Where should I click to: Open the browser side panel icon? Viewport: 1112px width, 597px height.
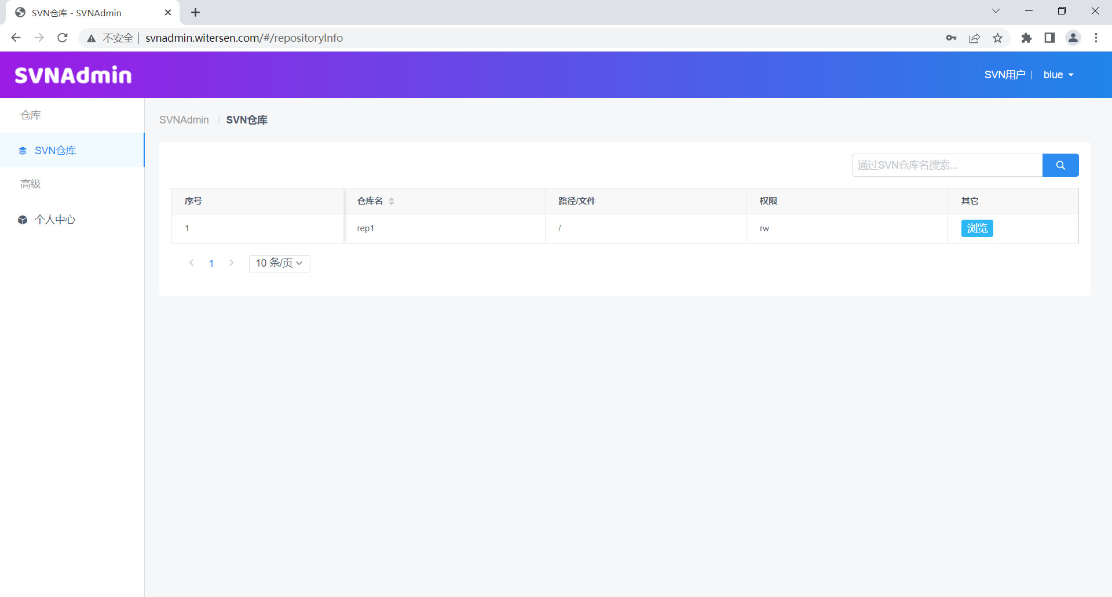pyautogui.click(x=1049, y=38)
